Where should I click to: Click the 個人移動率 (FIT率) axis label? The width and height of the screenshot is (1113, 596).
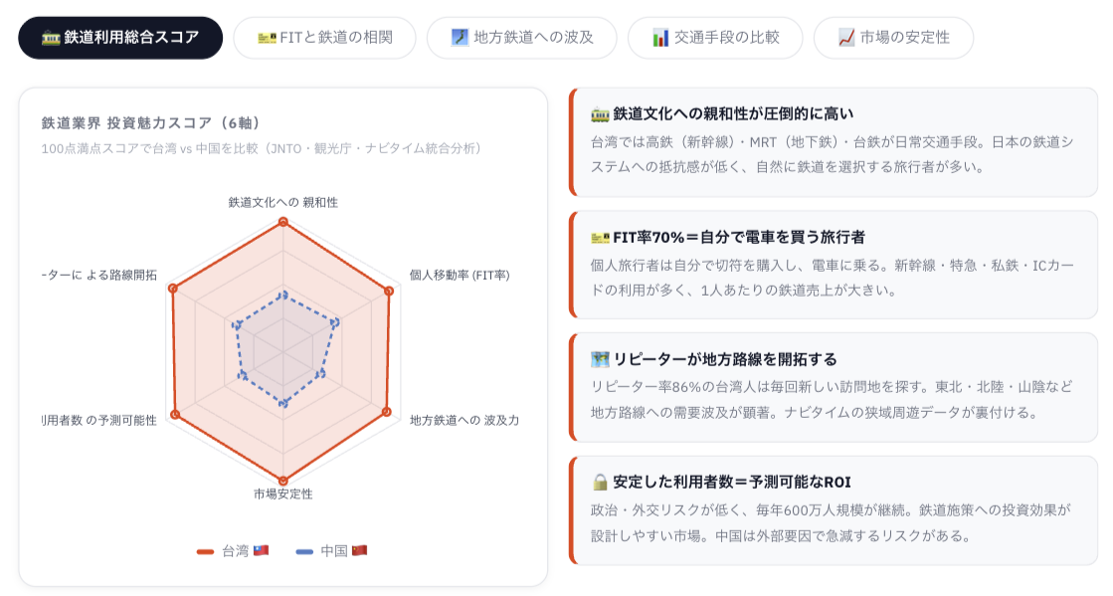pyautogui.click(x=460, y=275)
